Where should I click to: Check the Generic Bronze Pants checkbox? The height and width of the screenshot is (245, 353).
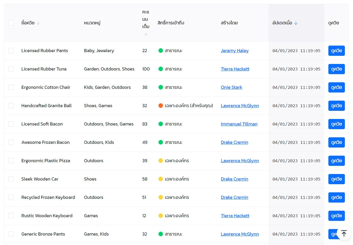[x=11, y=234]
